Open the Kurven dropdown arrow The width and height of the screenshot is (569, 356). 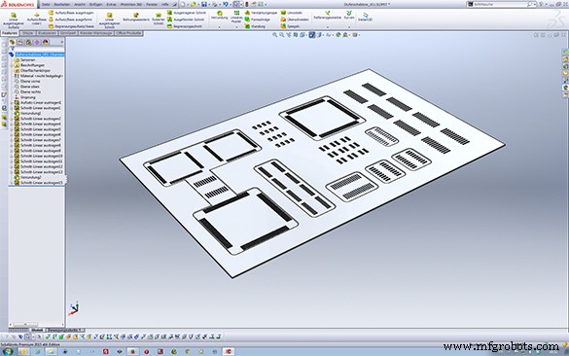tap(349, 27)
